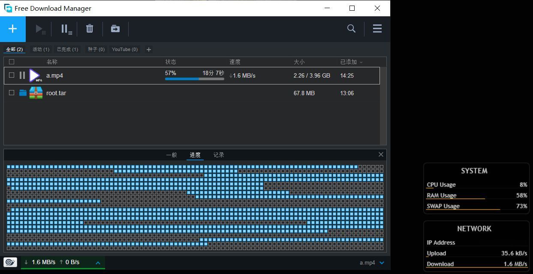The width and height of the screenshot is (533, 274).
Task: Collapse the speed graph with the up chevron
Action: pyautogui.click(x=98, y=262)
